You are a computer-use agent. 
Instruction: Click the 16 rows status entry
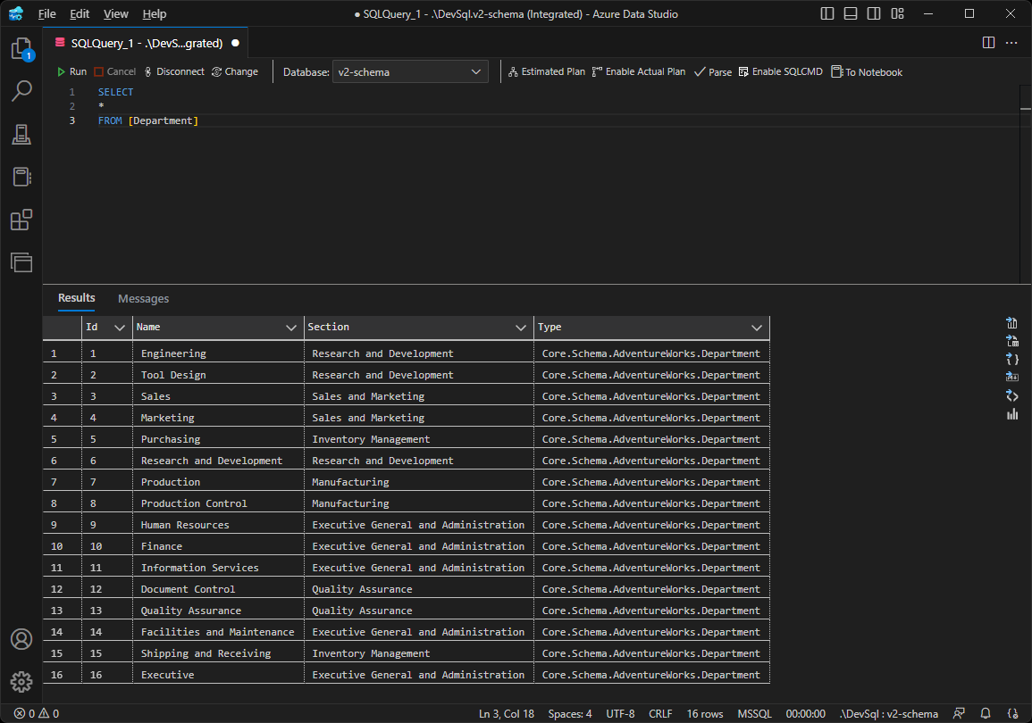pyautogui.click(x=705, y=714)
